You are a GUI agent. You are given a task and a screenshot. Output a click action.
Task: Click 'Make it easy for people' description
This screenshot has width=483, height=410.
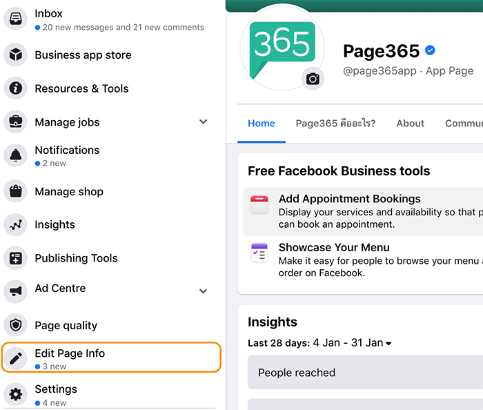(x=381, y=266)
